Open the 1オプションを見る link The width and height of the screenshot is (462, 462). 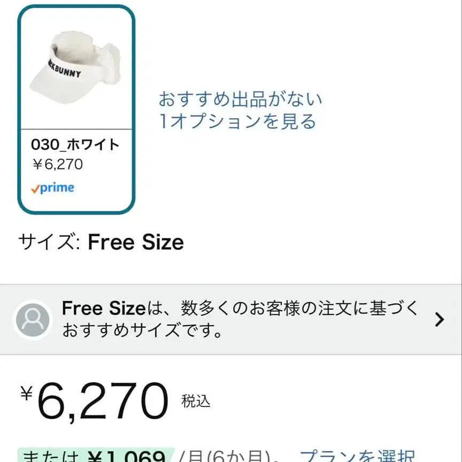click(237, 121)
